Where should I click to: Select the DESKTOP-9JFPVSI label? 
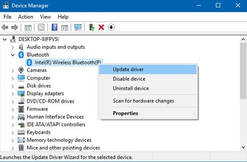39,39
